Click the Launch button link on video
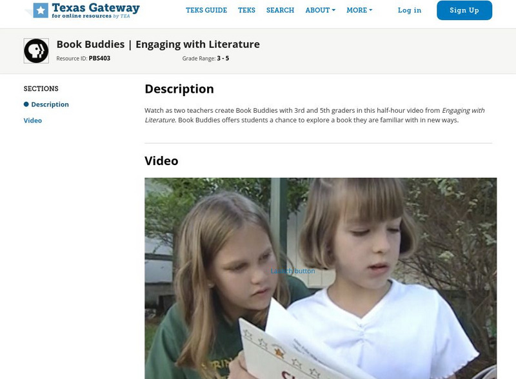The height and width of the screenshot is (379, 516). (x=293, y=271)
